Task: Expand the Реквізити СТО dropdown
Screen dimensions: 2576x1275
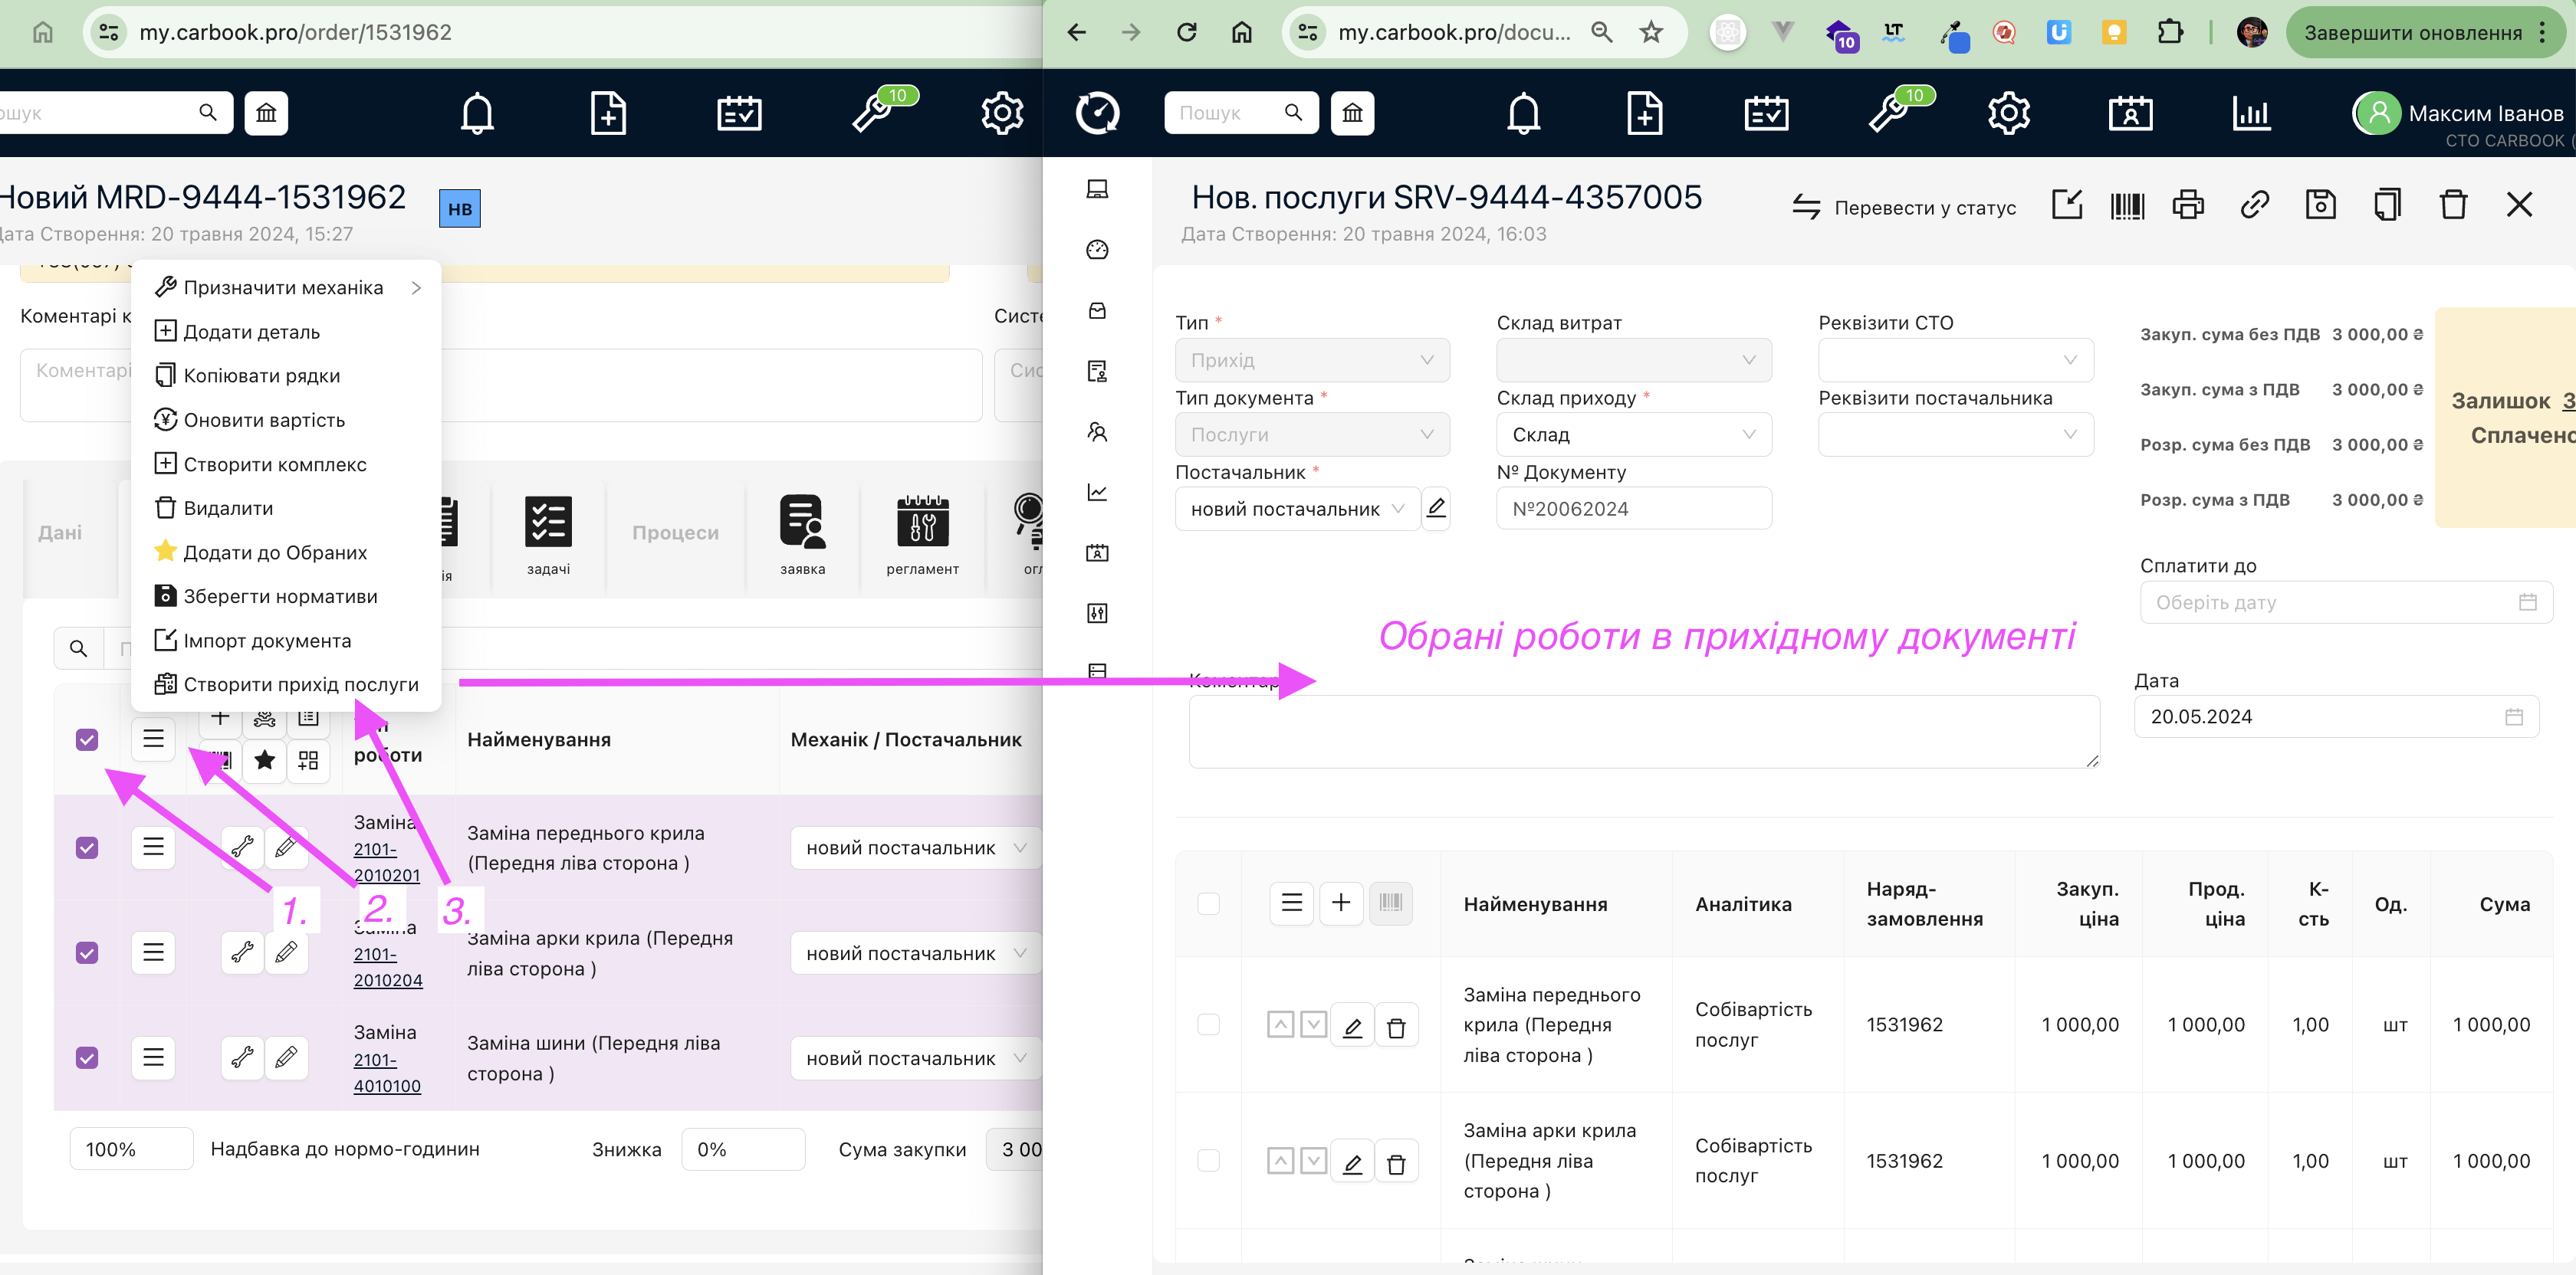Action: click(x=1955, y=359)
